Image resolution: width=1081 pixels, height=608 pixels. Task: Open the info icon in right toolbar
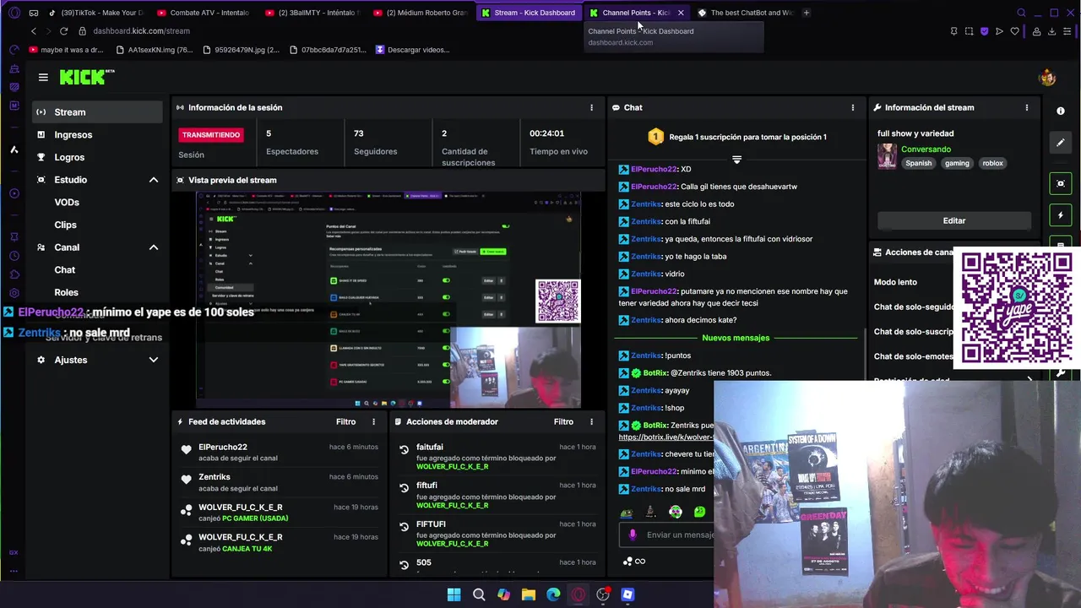pos(1061,111)
